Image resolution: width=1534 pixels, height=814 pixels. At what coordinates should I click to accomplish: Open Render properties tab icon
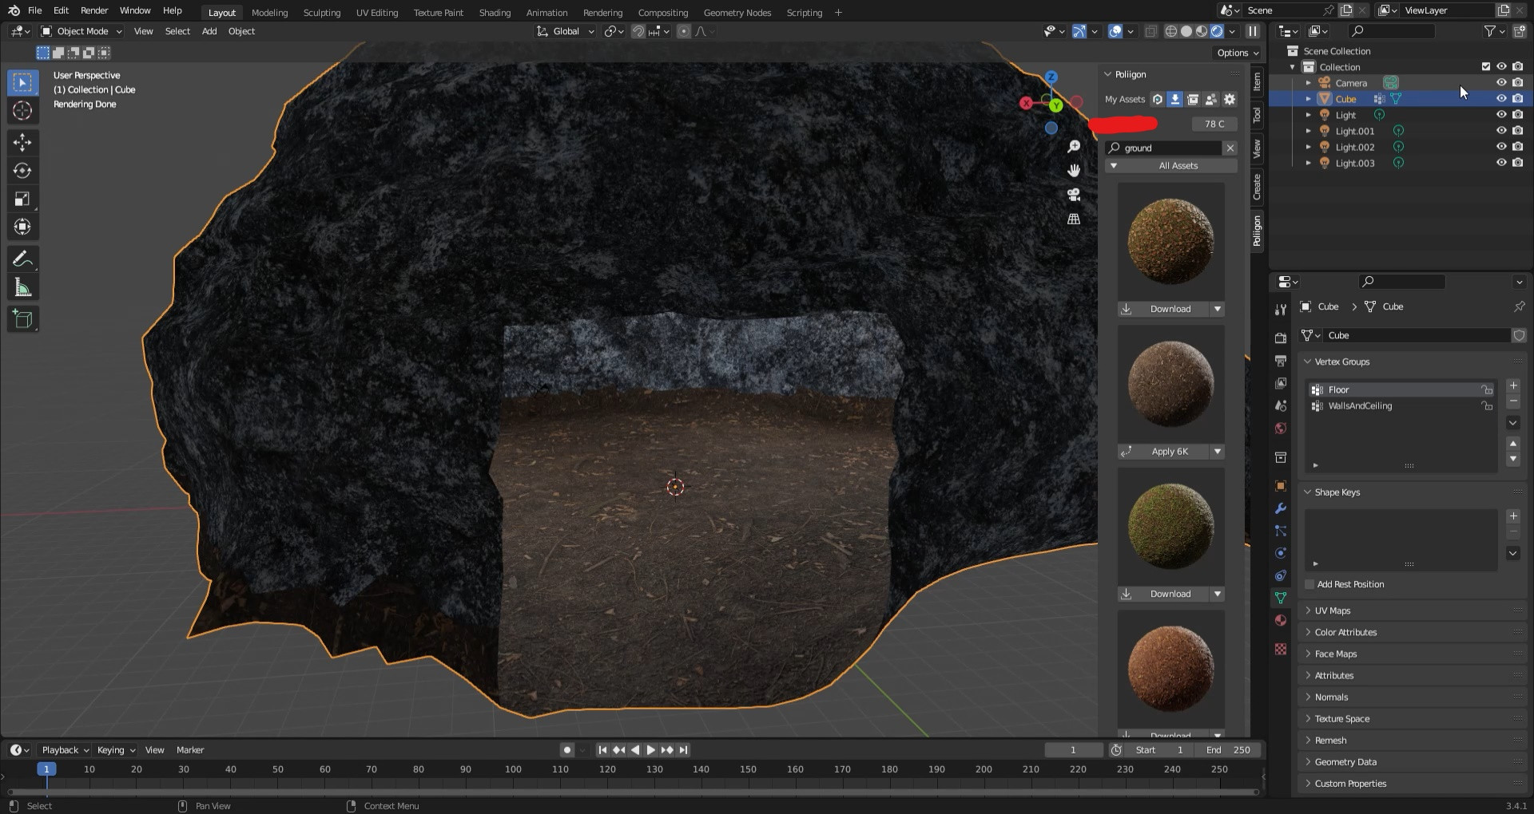[x=1281, y=338]
